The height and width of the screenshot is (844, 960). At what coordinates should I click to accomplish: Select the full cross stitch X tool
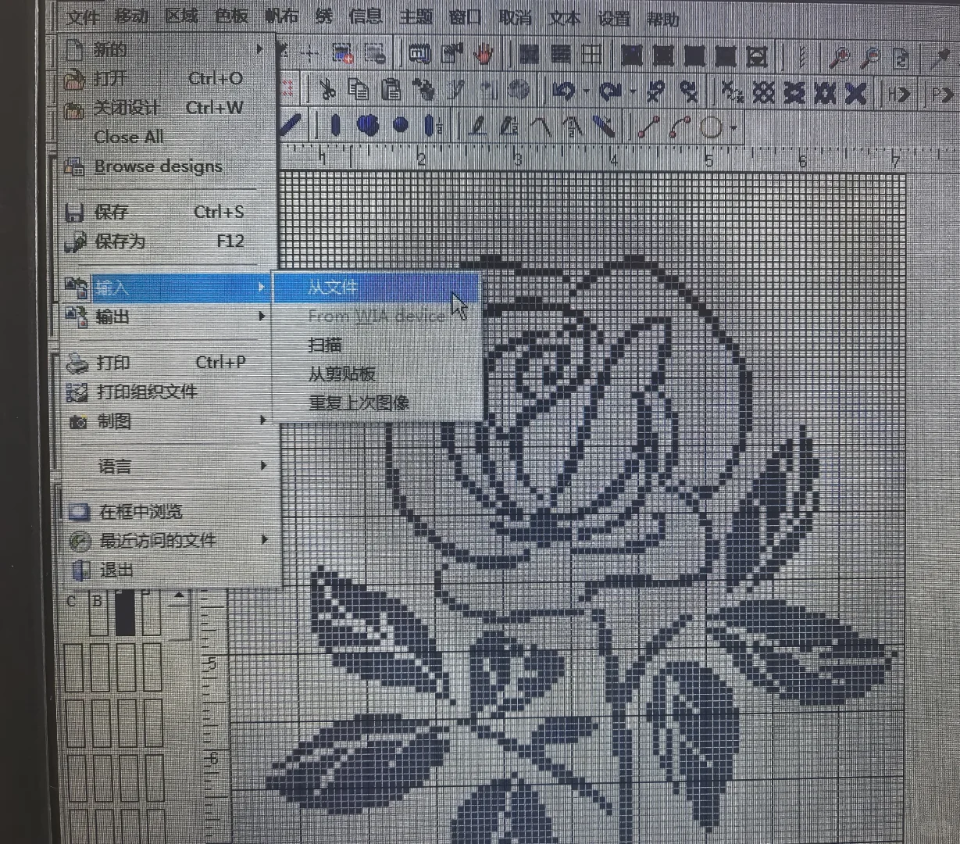[x=856, y=94]
